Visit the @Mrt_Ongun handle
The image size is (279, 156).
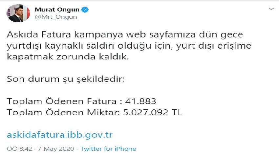click(x=56, y=17)
